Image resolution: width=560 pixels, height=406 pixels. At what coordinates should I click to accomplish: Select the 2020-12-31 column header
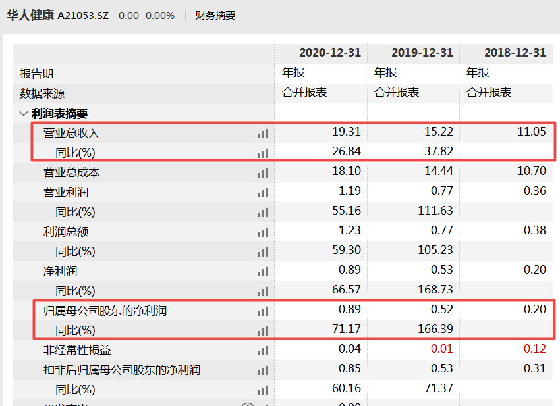click(x=330, y=53)
